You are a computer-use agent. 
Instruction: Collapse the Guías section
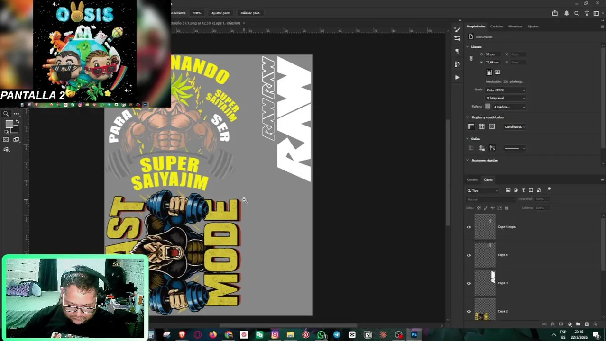(x=468, y=139)
